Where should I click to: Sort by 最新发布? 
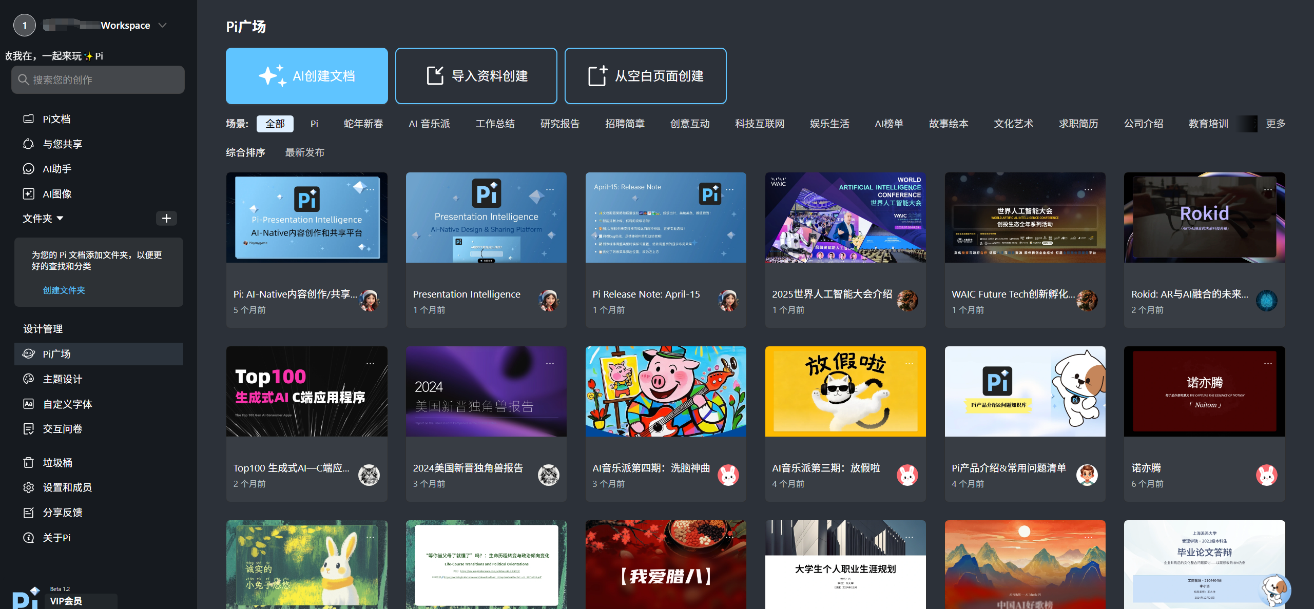[305, 152]
